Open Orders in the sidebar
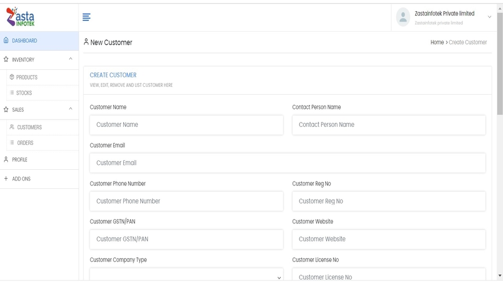Viewport: 503px width, 282px height. point(25,143)
